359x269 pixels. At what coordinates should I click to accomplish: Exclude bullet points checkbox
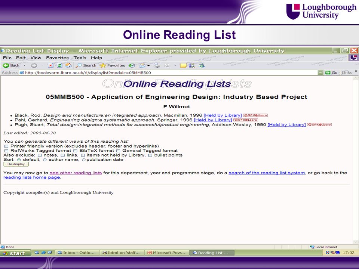coord(150,155)
